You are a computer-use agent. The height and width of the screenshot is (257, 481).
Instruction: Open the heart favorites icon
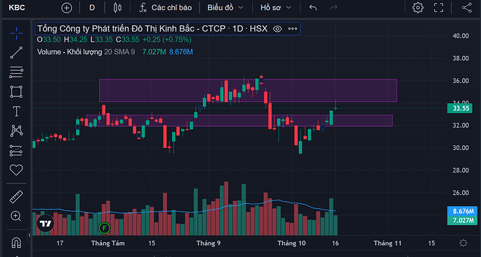16,170
